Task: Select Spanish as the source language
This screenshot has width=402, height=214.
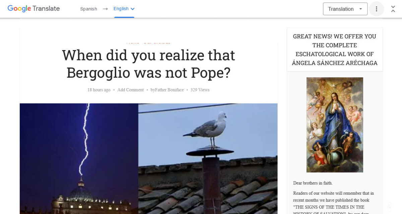Action: click(x=88, y=9)
